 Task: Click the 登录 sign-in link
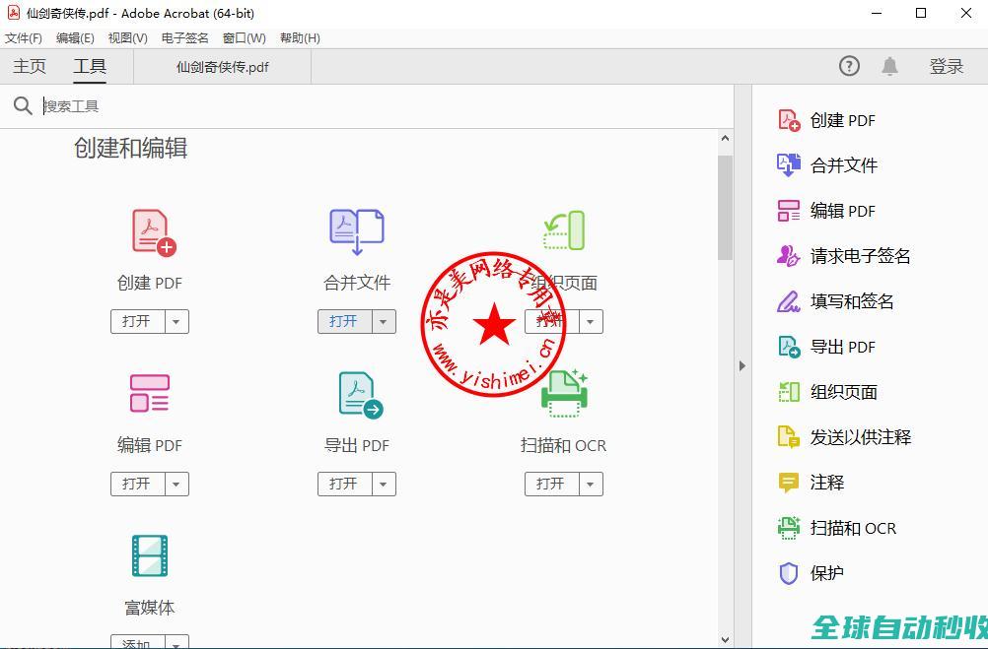[x=946, y=66]
